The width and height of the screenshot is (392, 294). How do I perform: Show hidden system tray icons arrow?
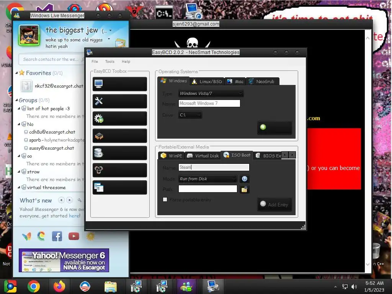(335, 287)
